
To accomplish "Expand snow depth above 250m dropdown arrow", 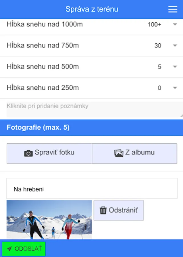I will point(175,88).
